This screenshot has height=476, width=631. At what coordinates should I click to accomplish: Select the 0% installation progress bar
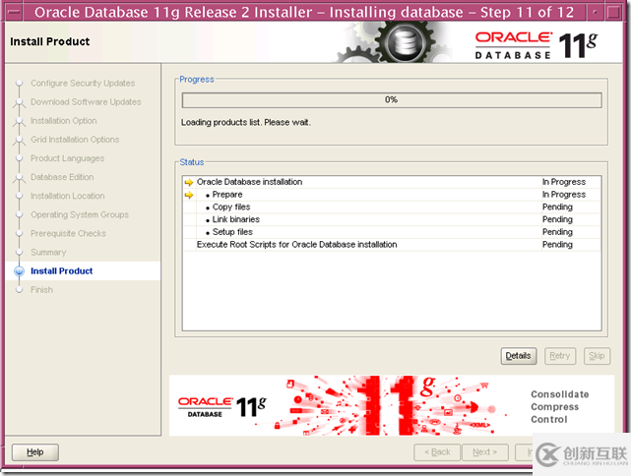coord(392,100)
